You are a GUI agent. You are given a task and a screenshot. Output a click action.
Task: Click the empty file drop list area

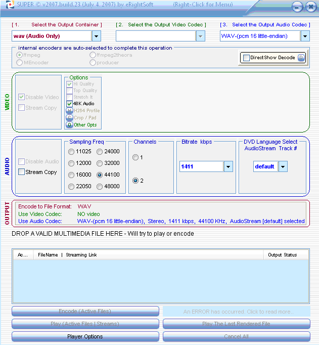point(161,281)
